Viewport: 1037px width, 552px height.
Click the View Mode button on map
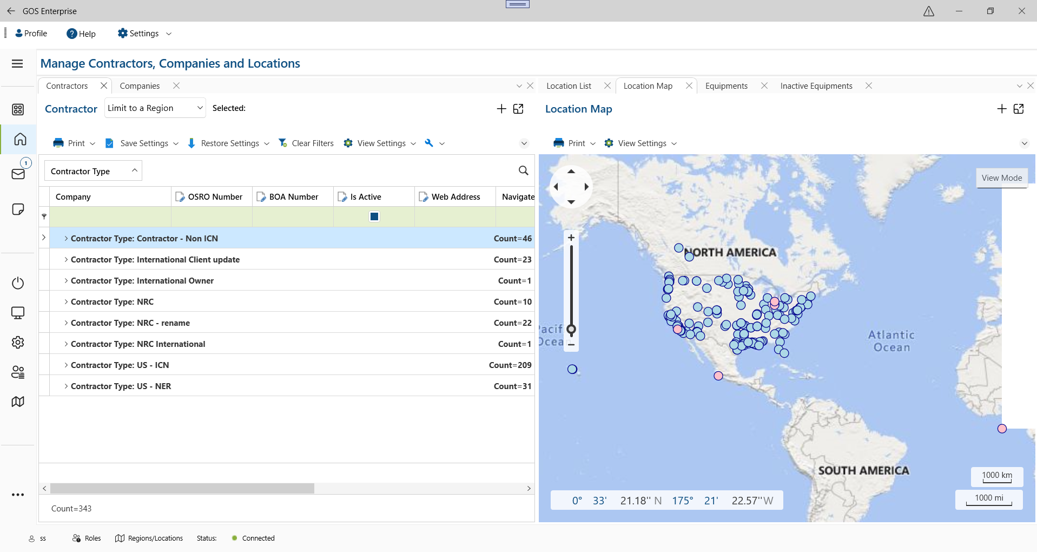(x=1001, y=178)
